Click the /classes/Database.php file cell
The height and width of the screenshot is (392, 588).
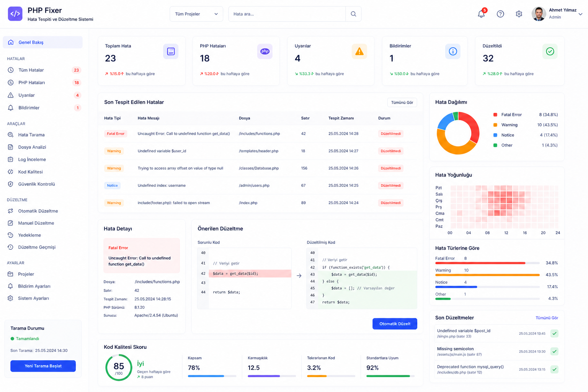(259, 168)
